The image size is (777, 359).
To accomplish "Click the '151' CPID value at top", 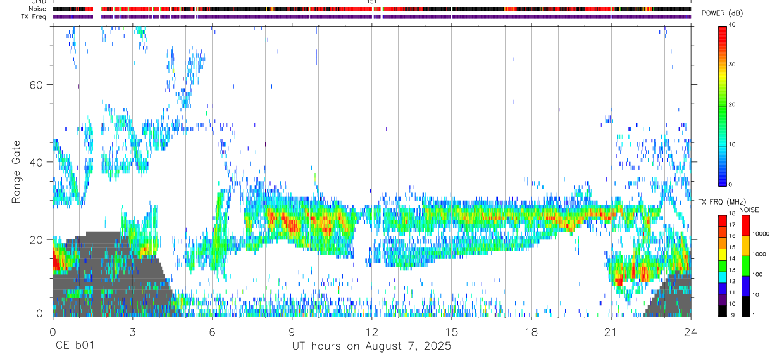I will click(372, 2).
